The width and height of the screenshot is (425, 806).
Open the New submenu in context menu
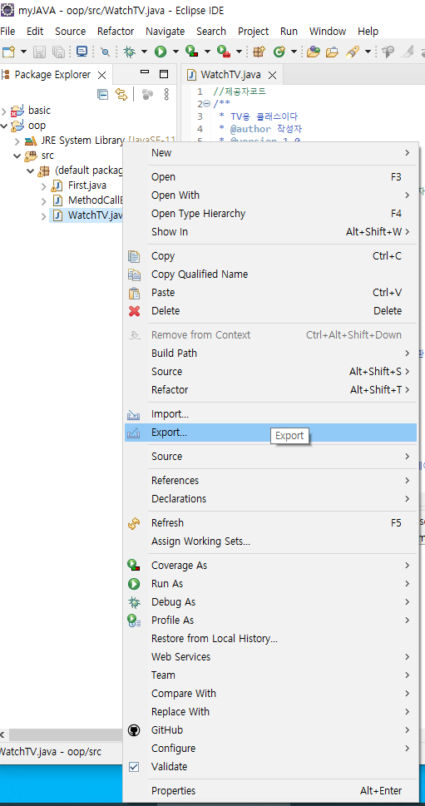(270, 153)
